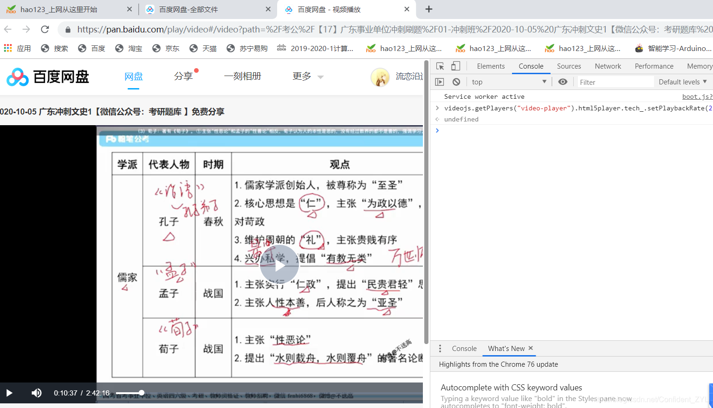Switch to DevTools Elements tab

491,66
